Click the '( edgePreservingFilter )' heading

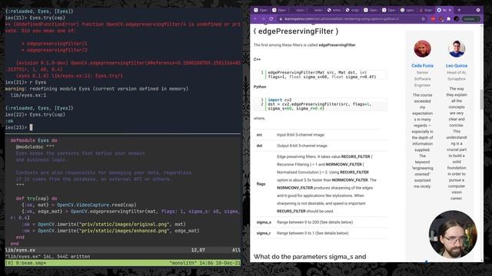click(296, 31)
